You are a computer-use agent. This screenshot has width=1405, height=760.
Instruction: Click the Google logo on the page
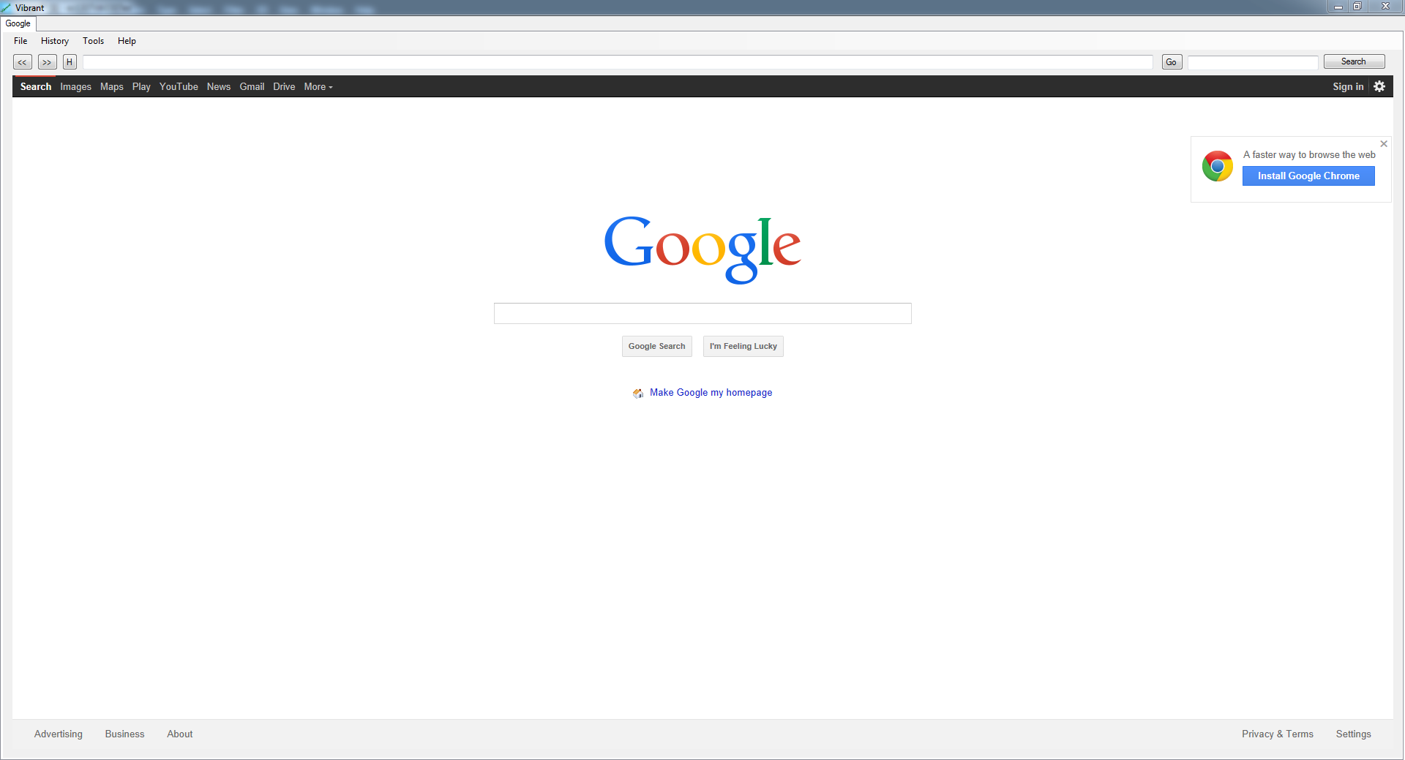(702, 249)
